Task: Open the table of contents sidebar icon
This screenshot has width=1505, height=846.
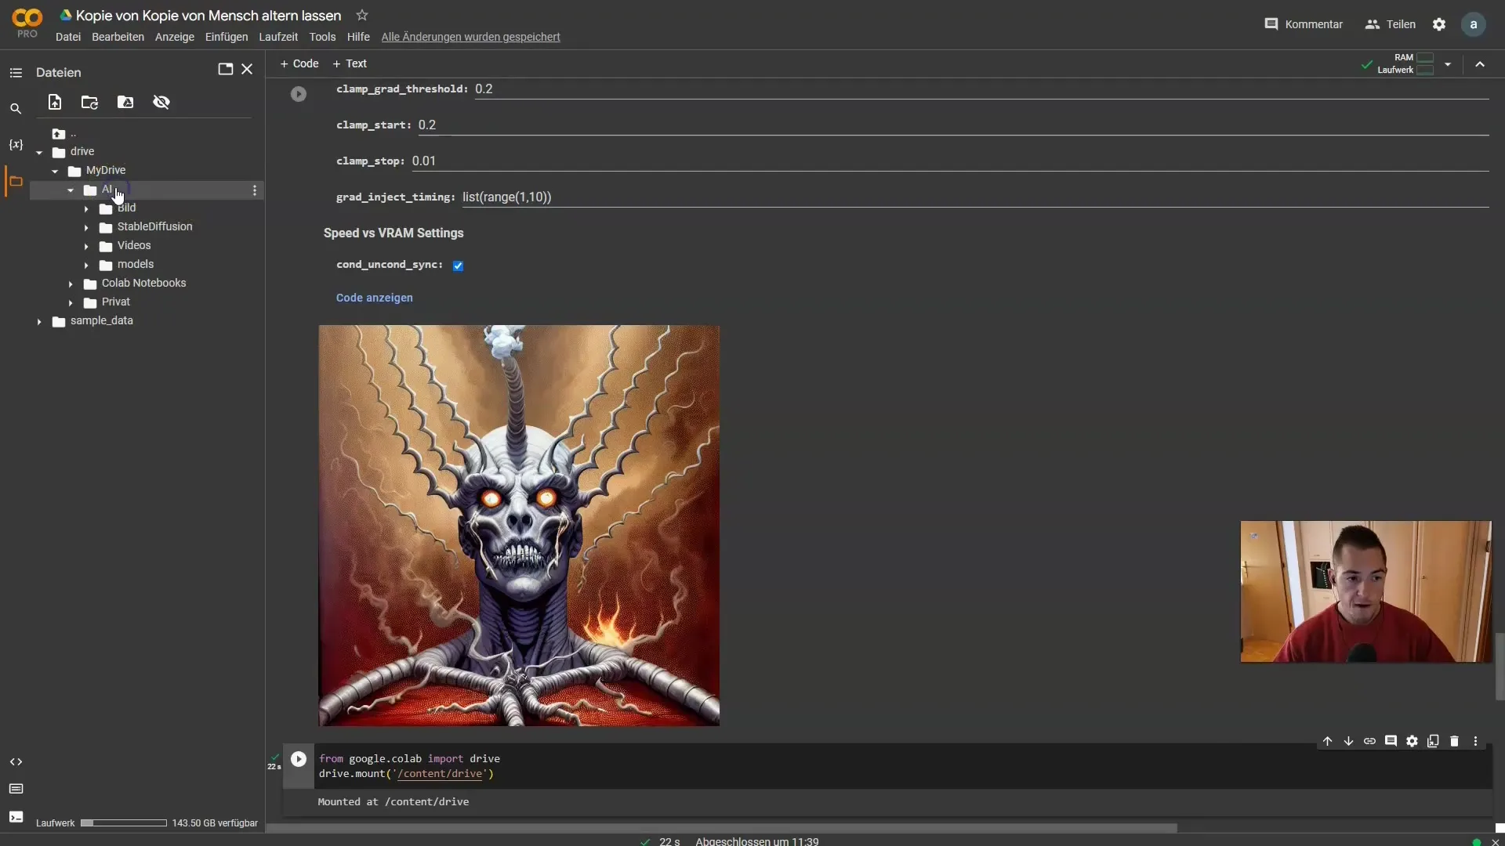Action: coord(16,72)
